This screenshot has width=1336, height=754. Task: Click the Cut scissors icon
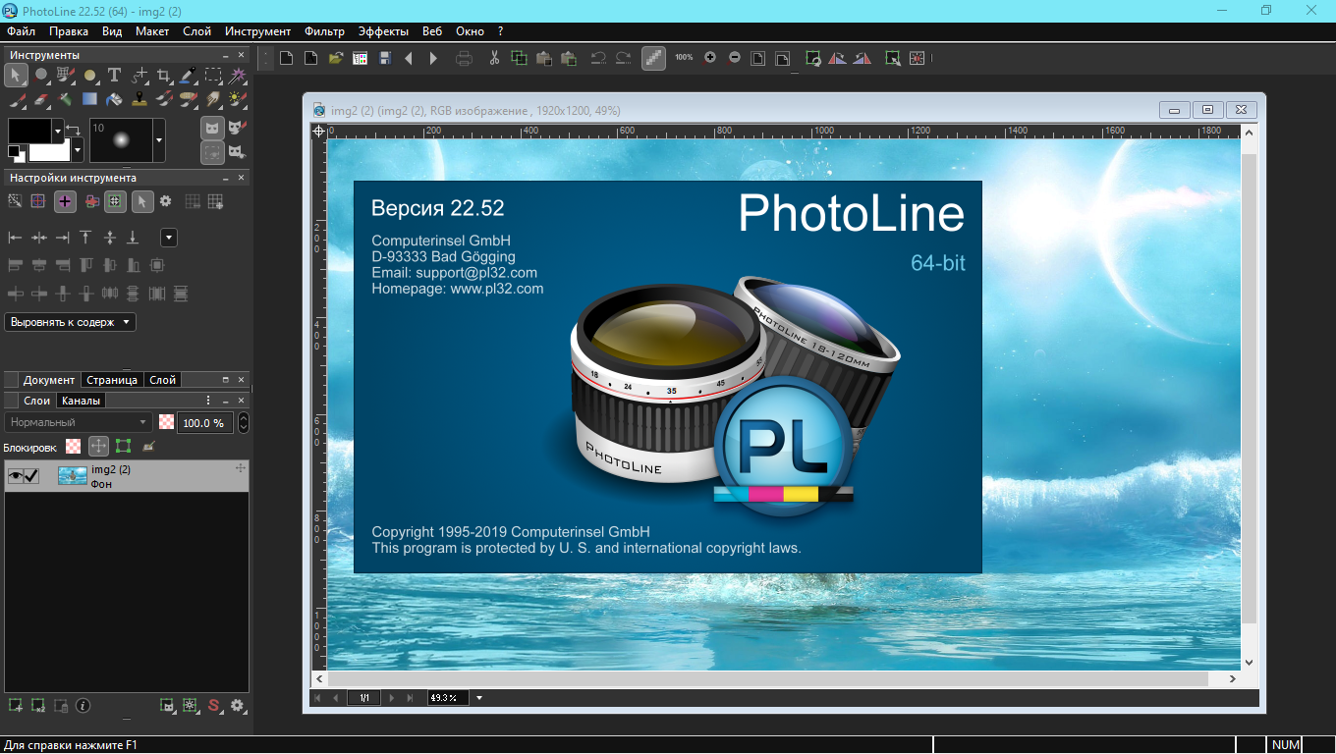pos(494,58)
